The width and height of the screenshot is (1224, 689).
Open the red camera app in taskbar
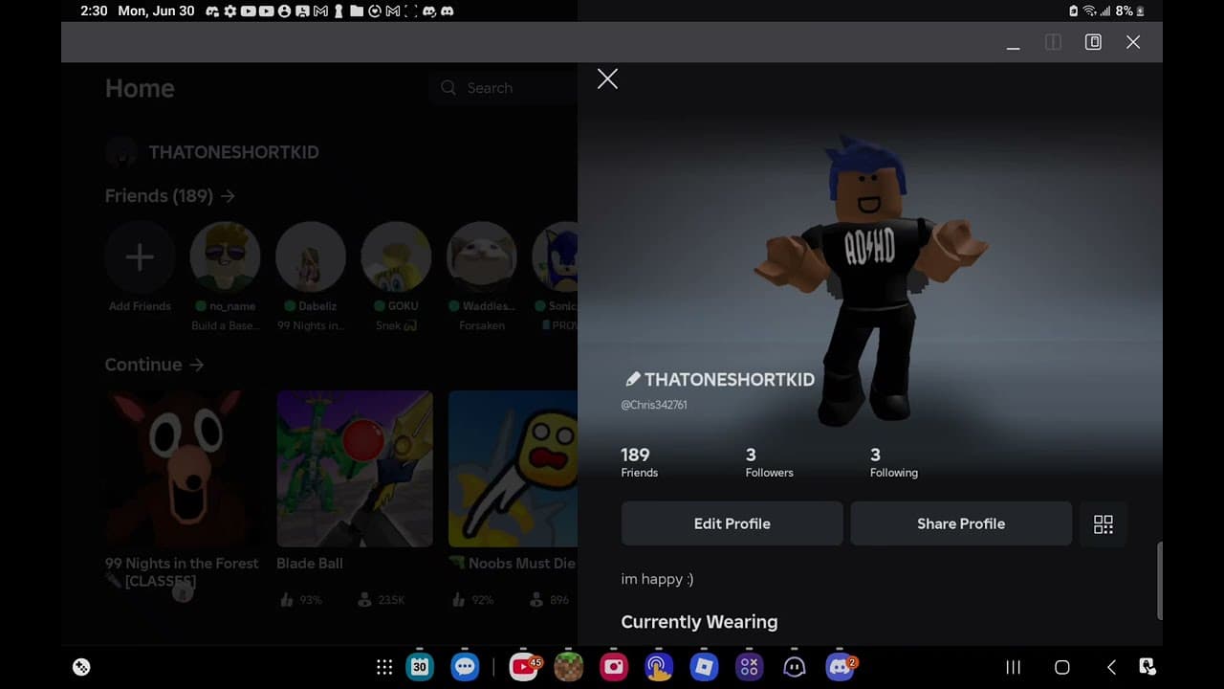coord(614,667)
